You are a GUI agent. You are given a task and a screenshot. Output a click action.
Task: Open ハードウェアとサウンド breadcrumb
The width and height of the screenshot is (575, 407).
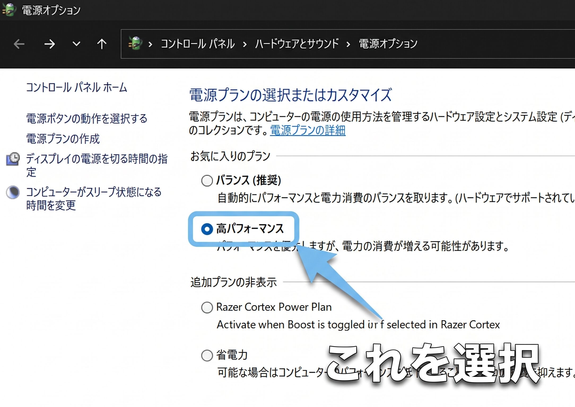click(297, 44)
